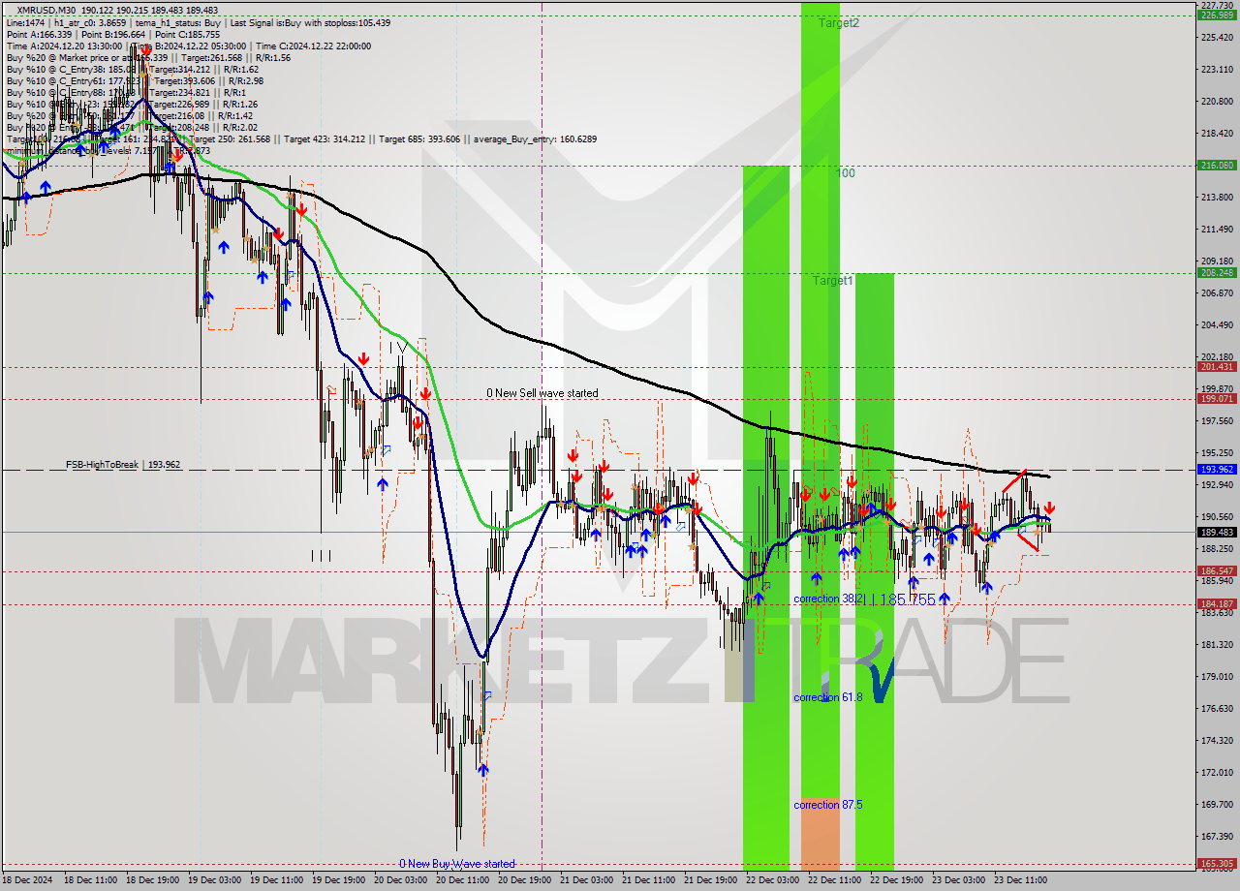Click the red 199.071 price tag

point(1217,398)
